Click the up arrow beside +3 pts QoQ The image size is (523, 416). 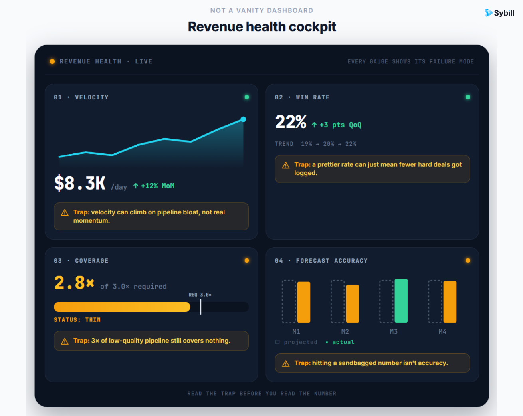(314, 125)
